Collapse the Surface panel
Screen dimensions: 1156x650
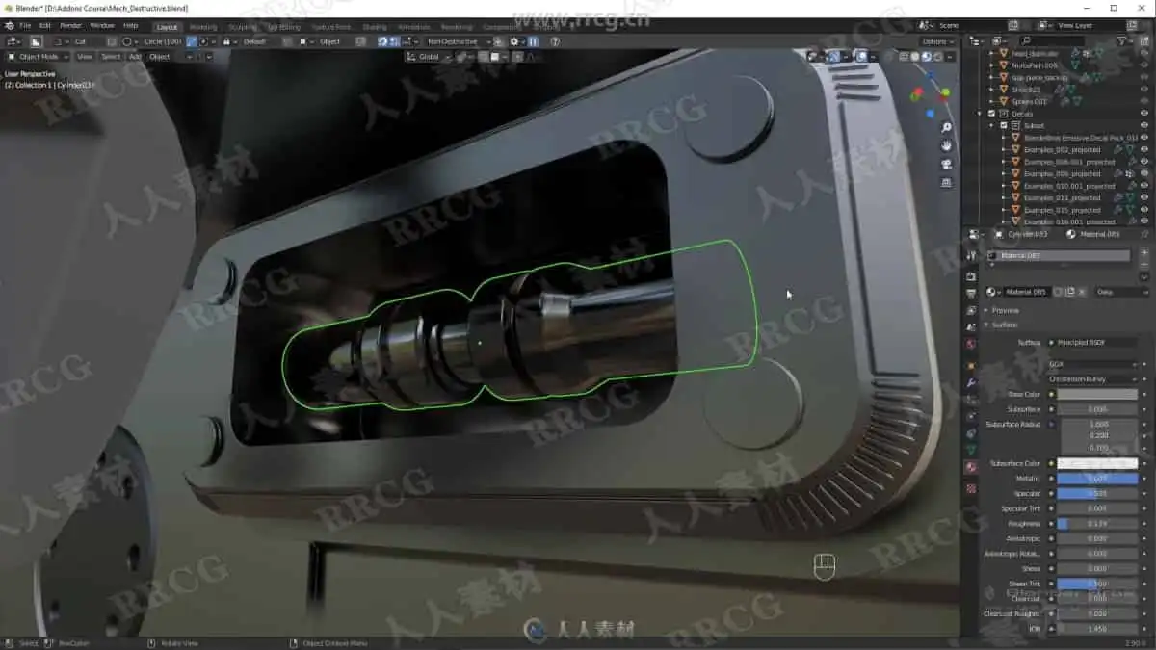tap(1004, 325)
